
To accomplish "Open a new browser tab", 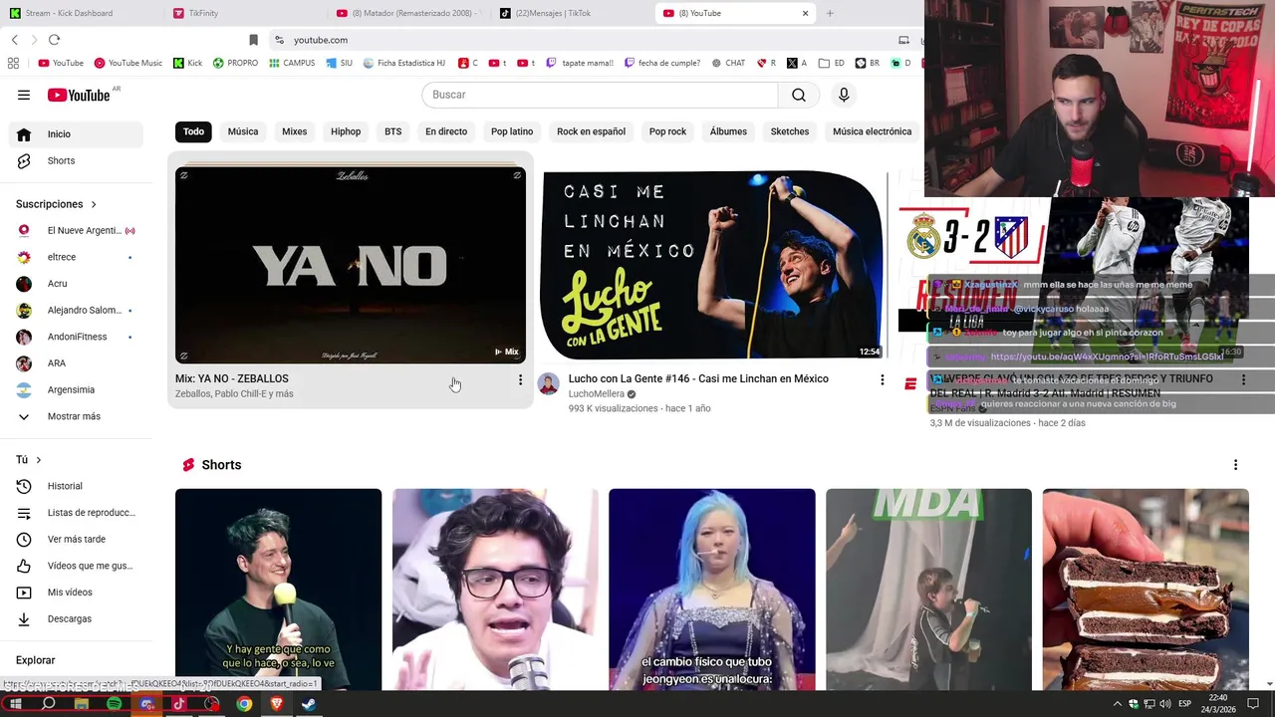I will (830, 13).
